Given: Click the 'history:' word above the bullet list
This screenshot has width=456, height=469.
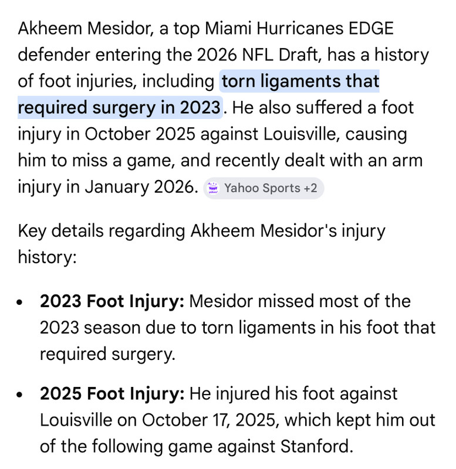Looking at the screenshot, I should coord(48,257).
